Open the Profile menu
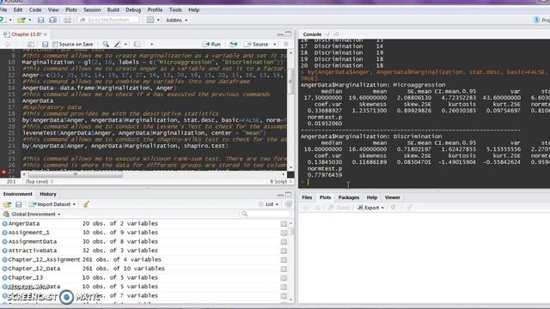Viewport: 550px width, 309px height. coord(155,9)
